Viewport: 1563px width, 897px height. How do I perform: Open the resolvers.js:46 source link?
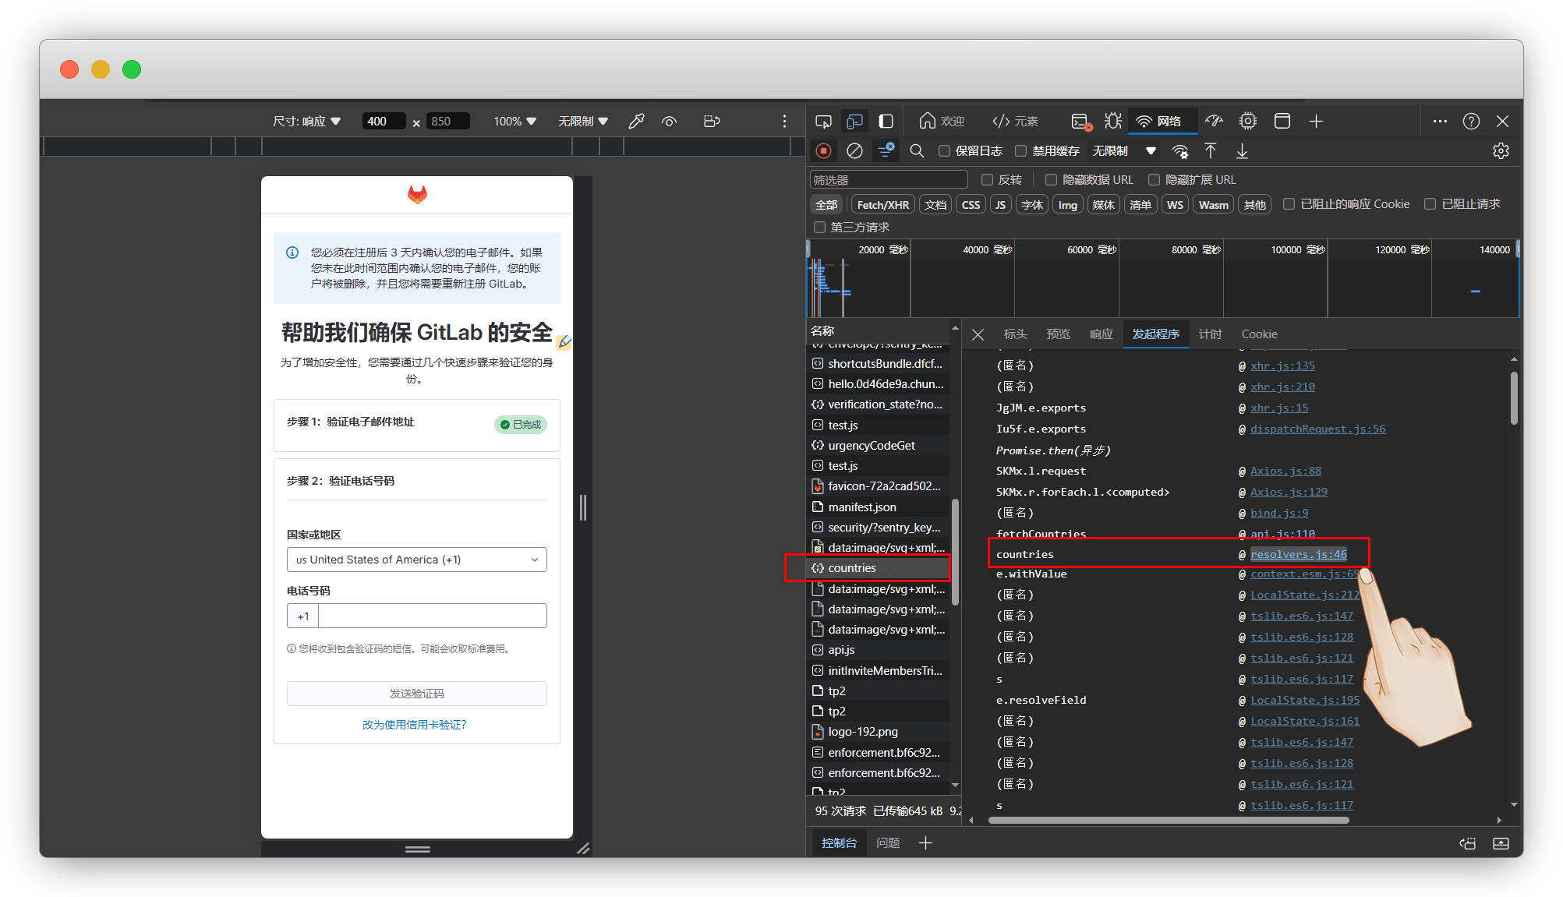(x=1298, y=554)
